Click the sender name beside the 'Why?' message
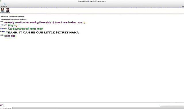Screen dimensions: 184x109 click(3, 25)
